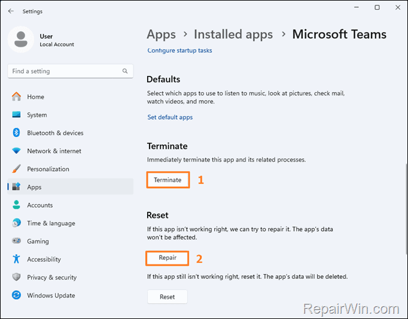Image resolution: width=408 pixels, height=319 pixels.
Task: Open Personalization settings
Action: point(70,169)
